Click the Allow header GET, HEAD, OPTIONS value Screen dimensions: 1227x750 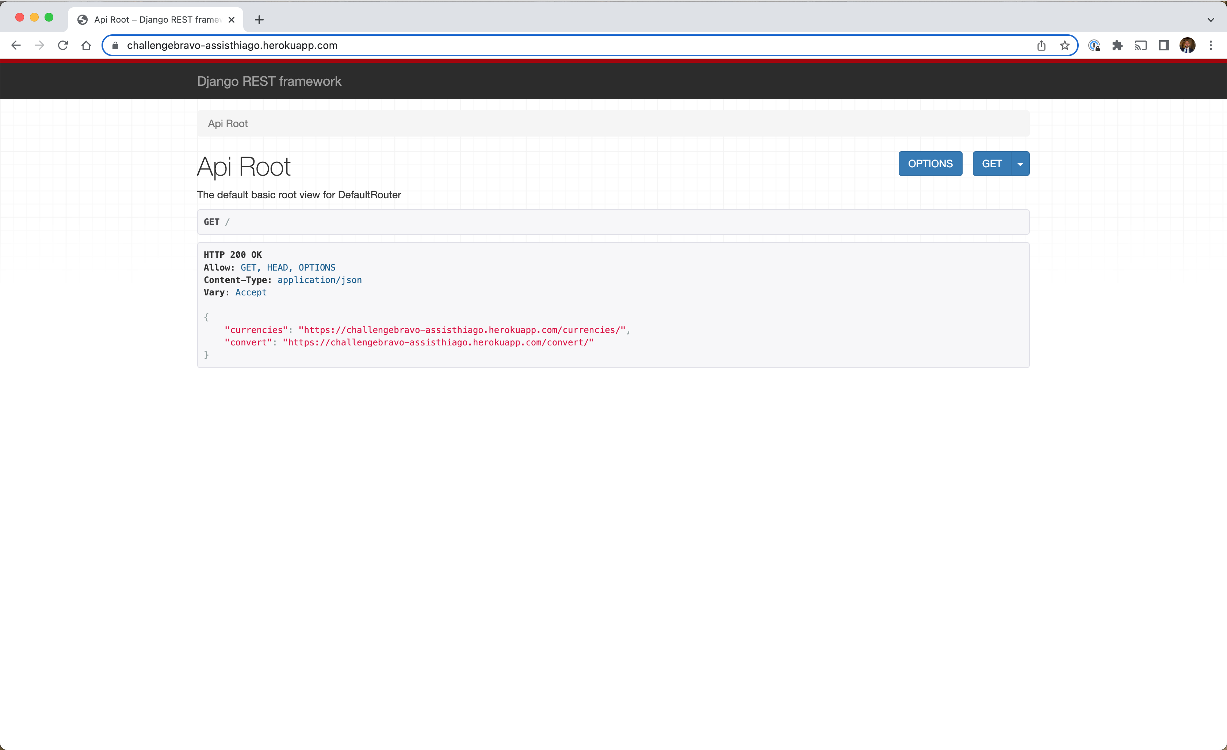288,267
